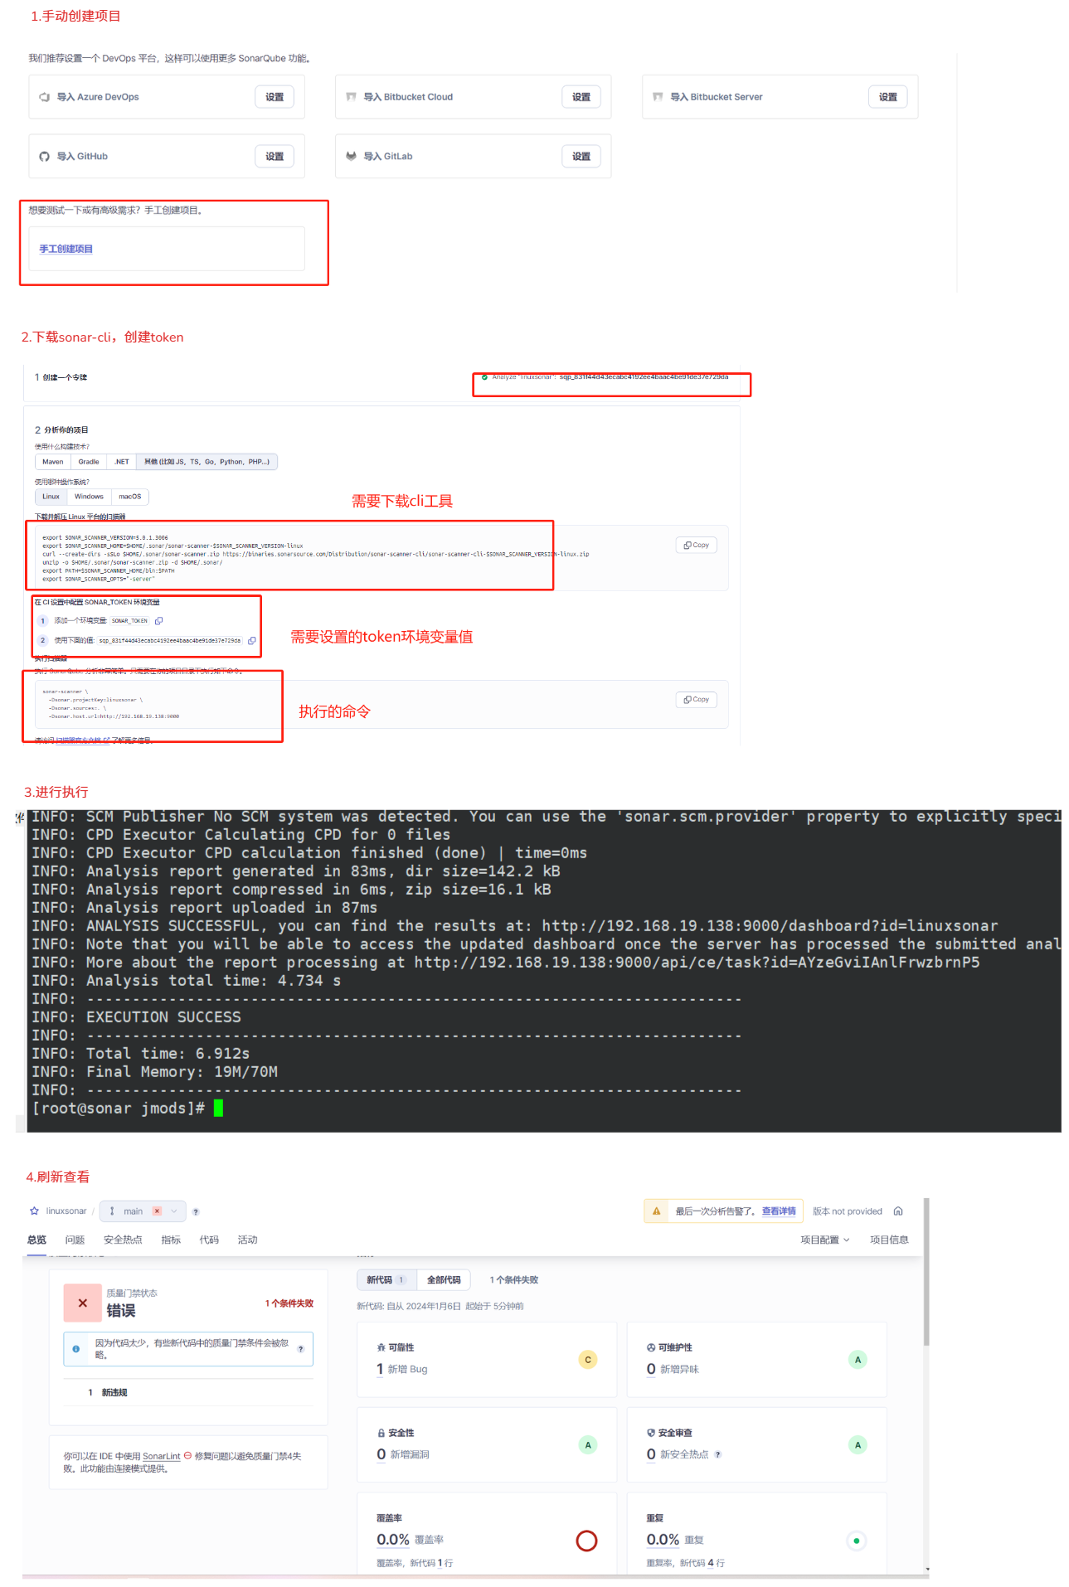
Task: Click the warning triangle in analysis alert
Action: (x=656, y=1211)
